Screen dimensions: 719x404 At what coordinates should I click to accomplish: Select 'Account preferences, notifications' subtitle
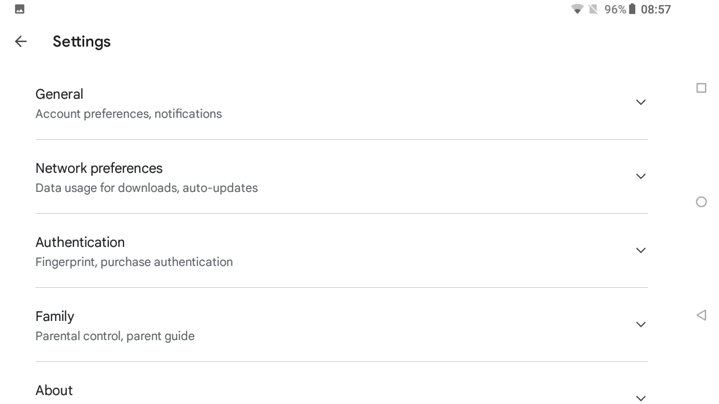point(128,114)
